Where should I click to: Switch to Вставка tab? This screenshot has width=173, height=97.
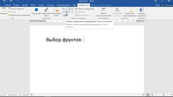[16, 5]
